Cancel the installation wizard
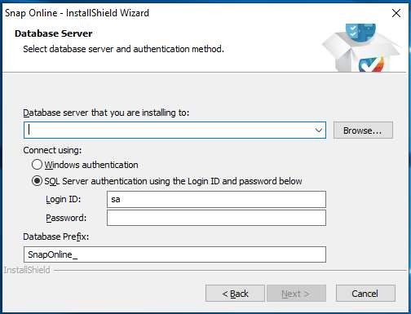Image resolution: width=411 pixels, height=314 pixels. (365, 294)
